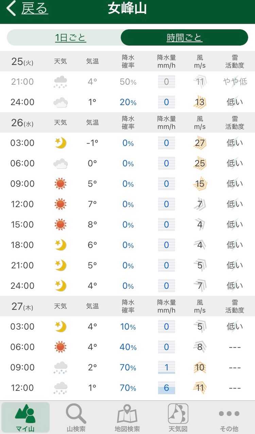Screen dimensions: 255x434
Task: Open その他 more options
Action: tap(229, 418)
